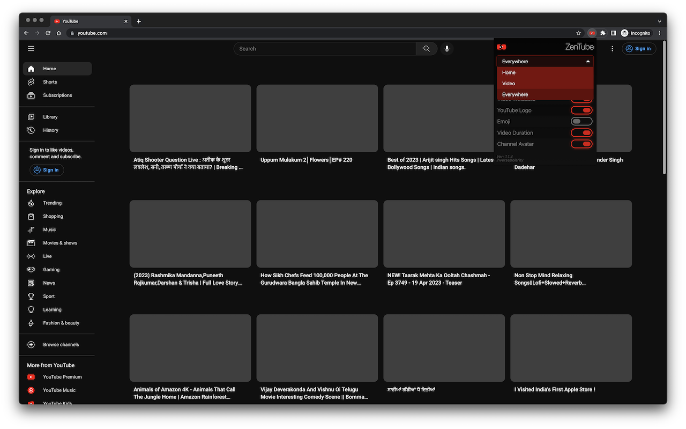Toggle YouTube Logo switch off
686x429 pixels.
click(x=581, y=110)
